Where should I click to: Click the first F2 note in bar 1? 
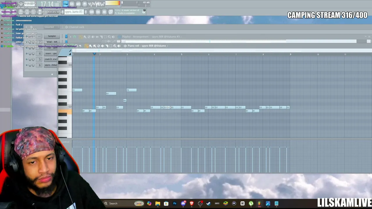pyautogui.click(x=77, y=90)
